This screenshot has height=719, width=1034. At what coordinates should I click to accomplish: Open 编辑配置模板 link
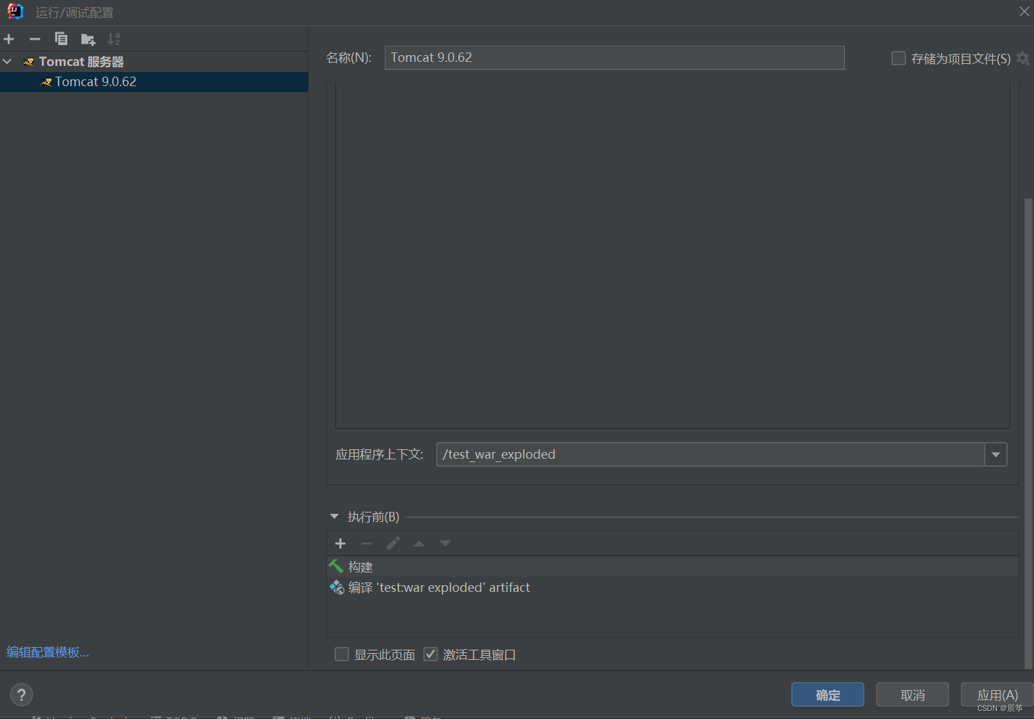tap(48, 652)
